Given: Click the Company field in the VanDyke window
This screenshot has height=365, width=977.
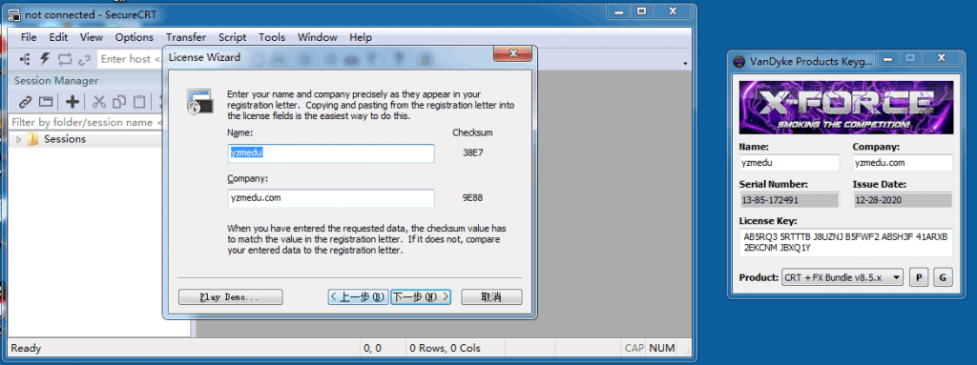Looking at the screenshot, I should coord(903,163).
